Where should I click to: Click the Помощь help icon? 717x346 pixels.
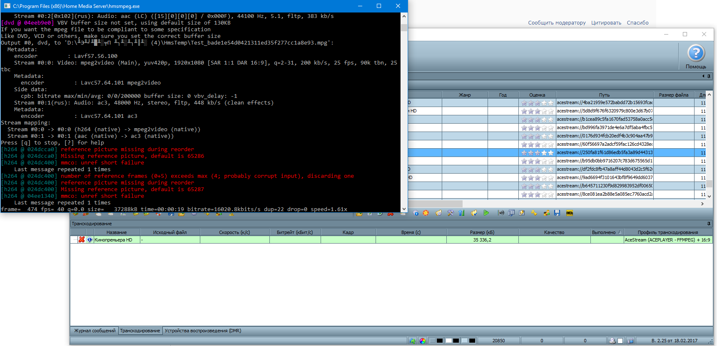pos(696,54)
